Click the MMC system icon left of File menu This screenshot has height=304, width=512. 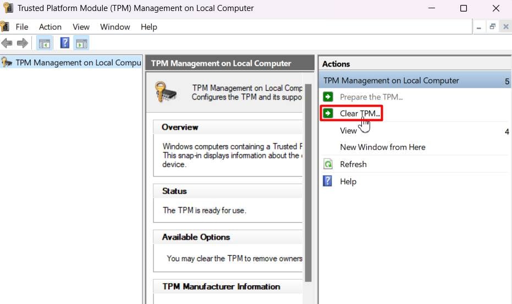[x=5, y=26]
